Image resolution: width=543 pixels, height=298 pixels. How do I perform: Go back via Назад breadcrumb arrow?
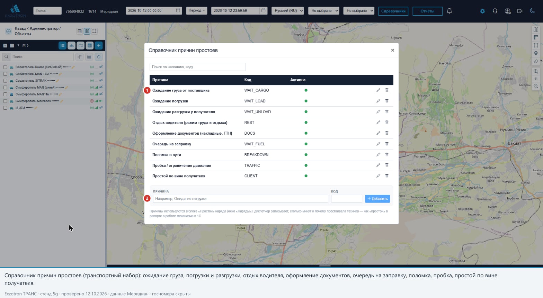[9, 31]
